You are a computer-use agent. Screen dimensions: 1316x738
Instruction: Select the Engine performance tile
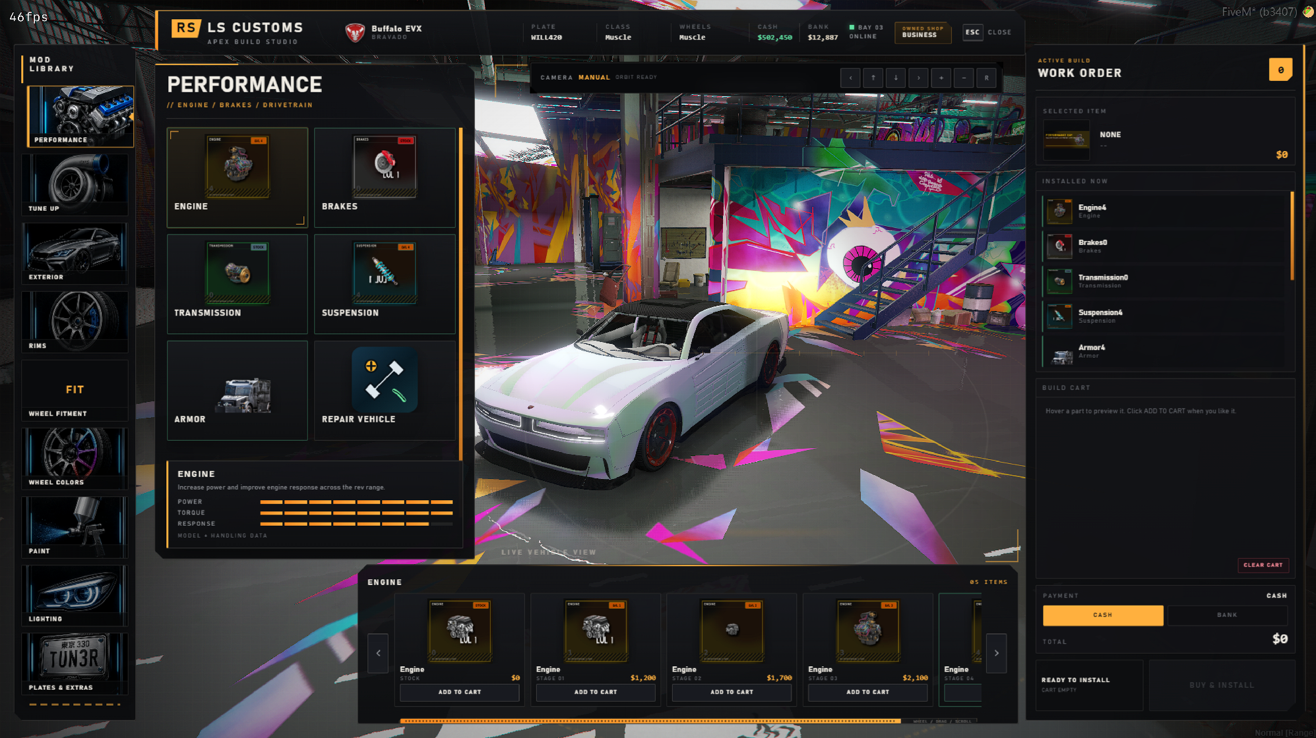point(237,177)
